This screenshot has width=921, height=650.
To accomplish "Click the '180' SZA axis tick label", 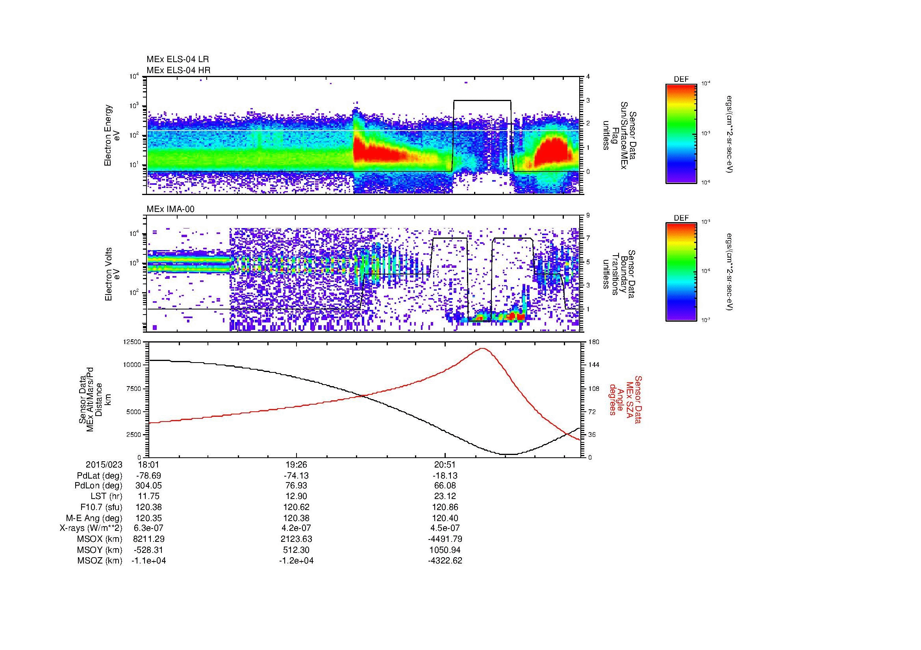I will (594, 342).
